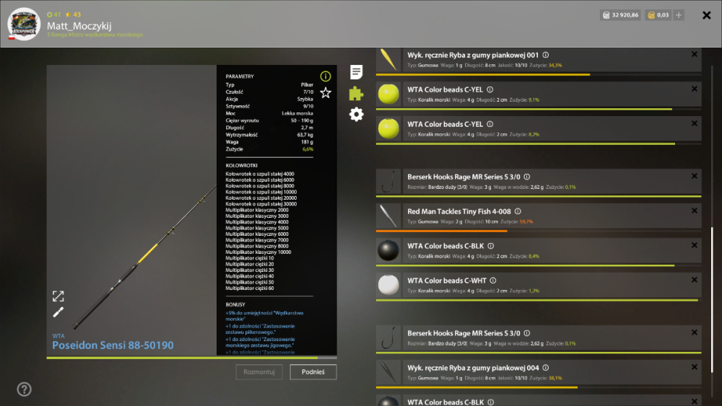Show info for WTA Color beads C-BLK
722x406 pixels.
tap(491, 246)
